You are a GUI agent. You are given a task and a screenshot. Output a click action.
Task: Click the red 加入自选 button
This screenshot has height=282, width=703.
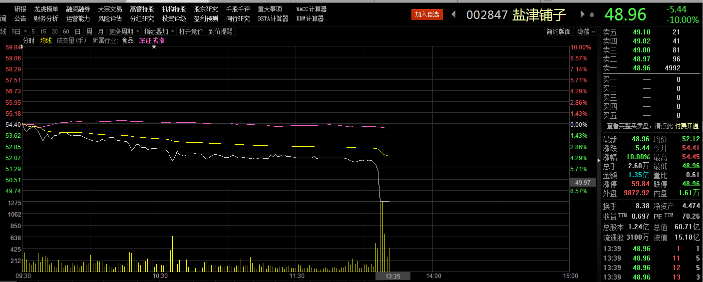(427, 14)
